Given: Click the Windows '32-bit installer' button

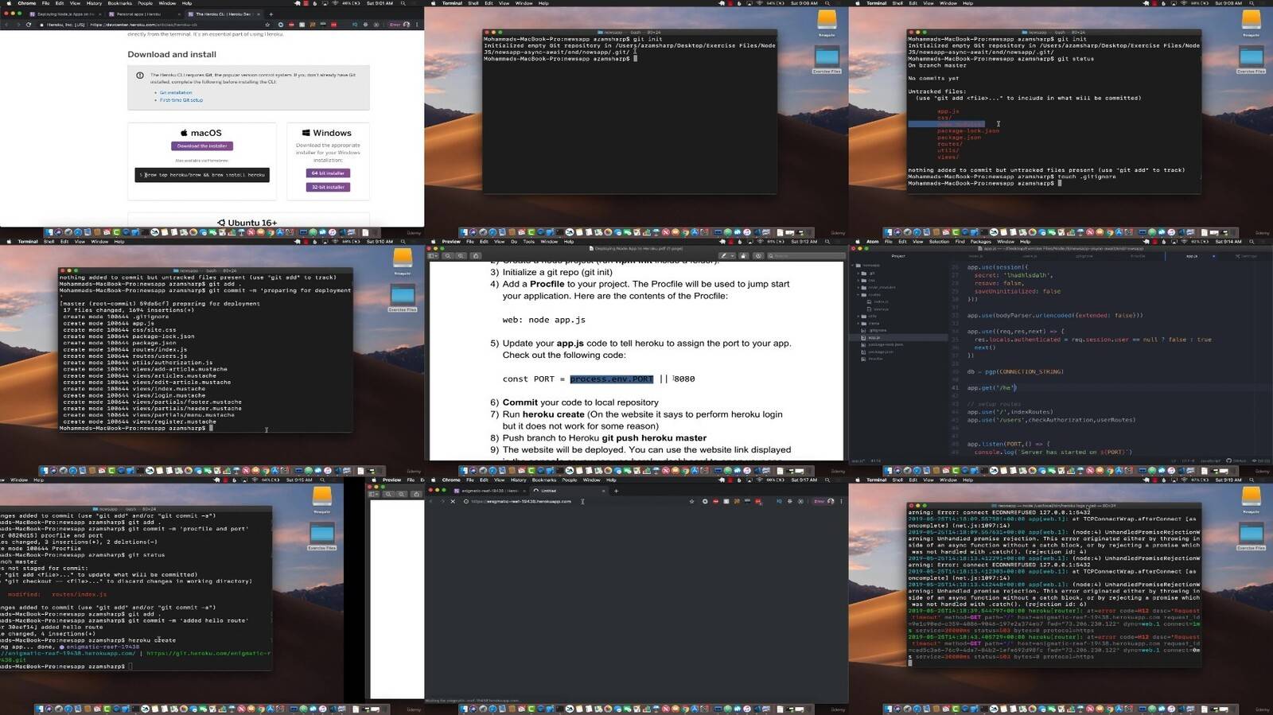Looking at the screenshot, I should pyautogui.click(x=328, y=187).
